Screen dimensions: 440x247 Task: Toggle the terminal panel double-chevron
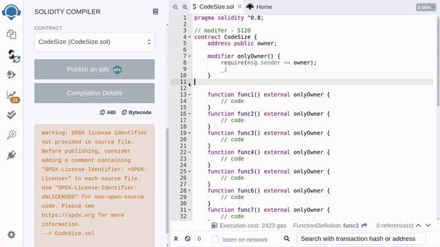(176, 239)
